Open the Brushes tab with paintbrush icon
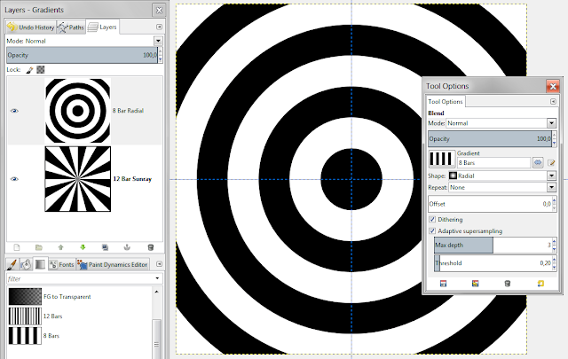This screenshot has width=568, height=359. (x=12, y=264)
